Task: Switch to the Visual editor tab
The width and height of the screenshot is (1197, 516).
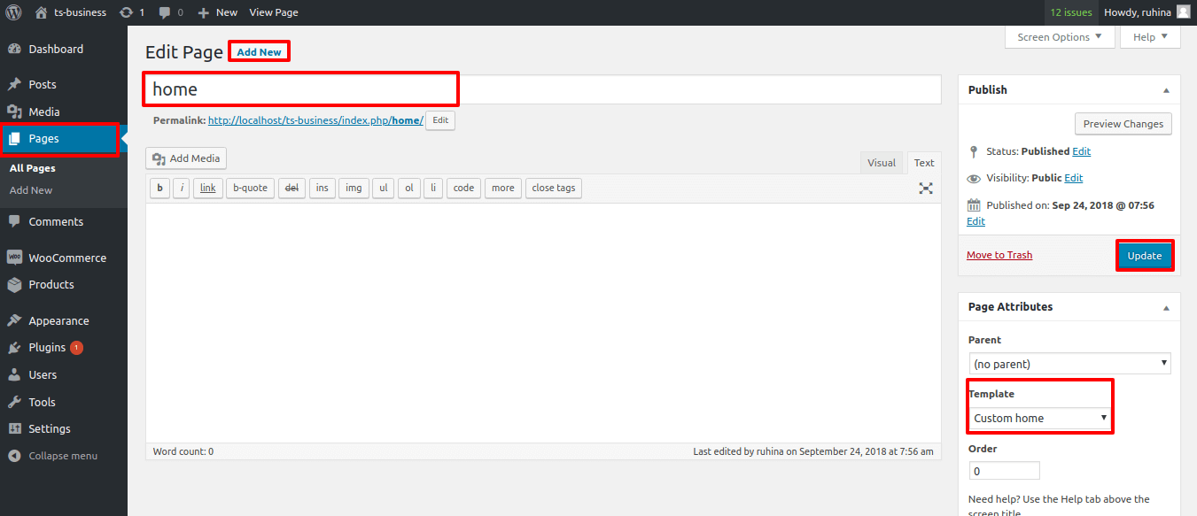Action: [x=882, y=163]
